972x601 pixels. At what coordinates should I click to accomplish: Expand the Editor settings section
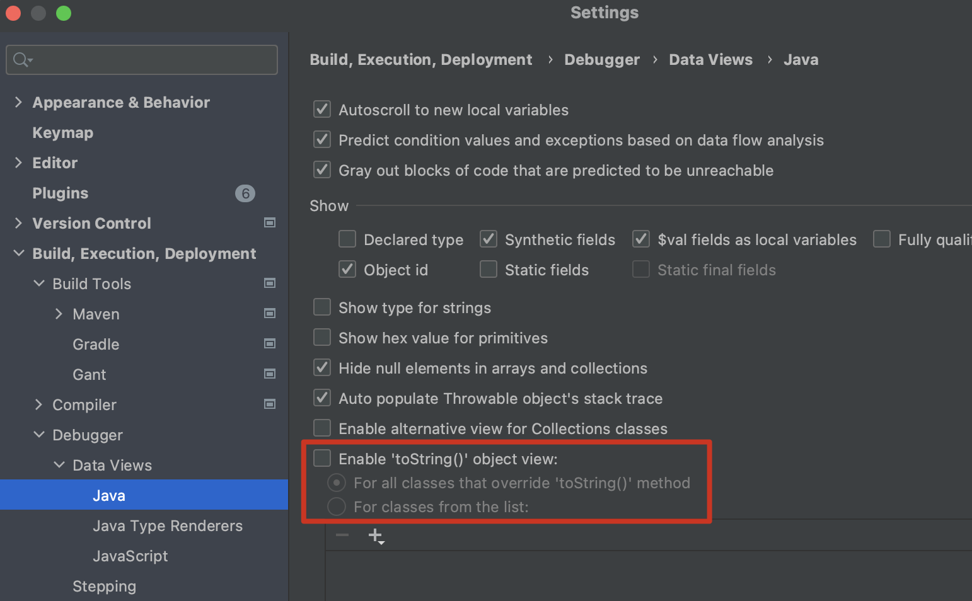[x=18, y=163]
